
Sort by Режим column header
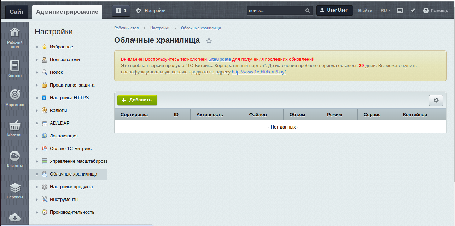pos(339,115)
